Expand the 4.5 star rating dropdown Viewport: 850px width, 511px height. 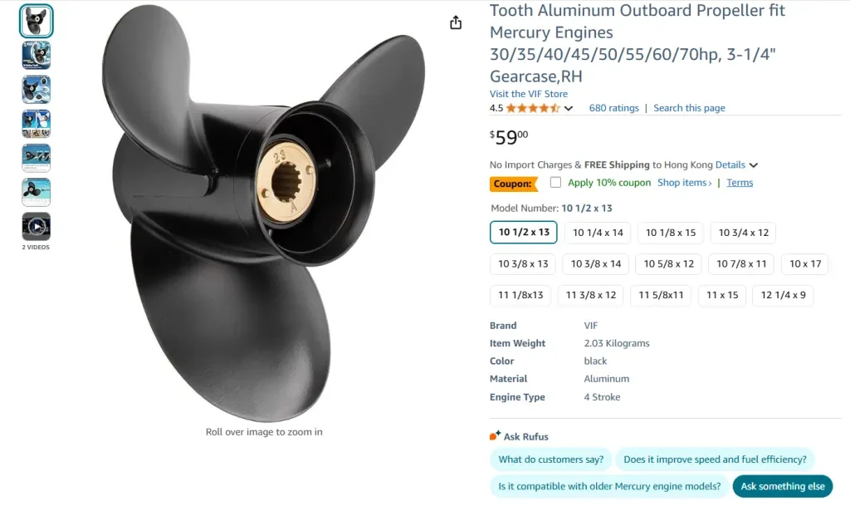click(x=568, y=107)
